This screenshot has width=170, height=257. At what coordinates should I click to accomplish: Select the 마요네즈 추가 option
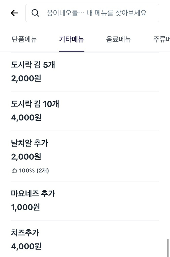[x=33, y=194]
